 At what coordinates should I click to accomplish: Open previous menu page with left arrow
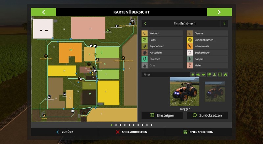[x=43, y=12]
